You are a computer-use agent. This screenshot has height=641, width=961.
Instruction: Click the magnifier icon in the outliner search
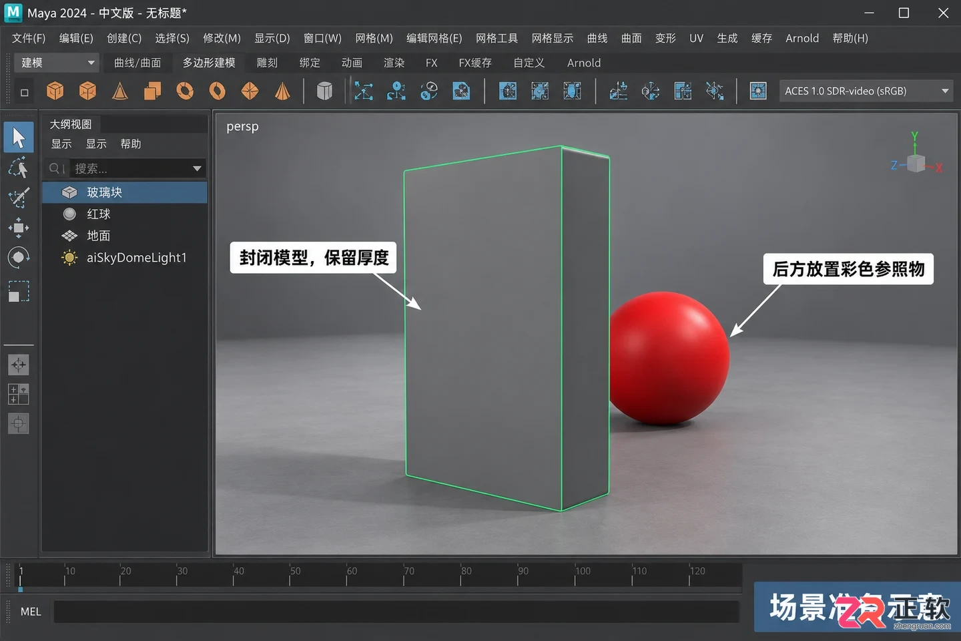click(x=55, y=168)
